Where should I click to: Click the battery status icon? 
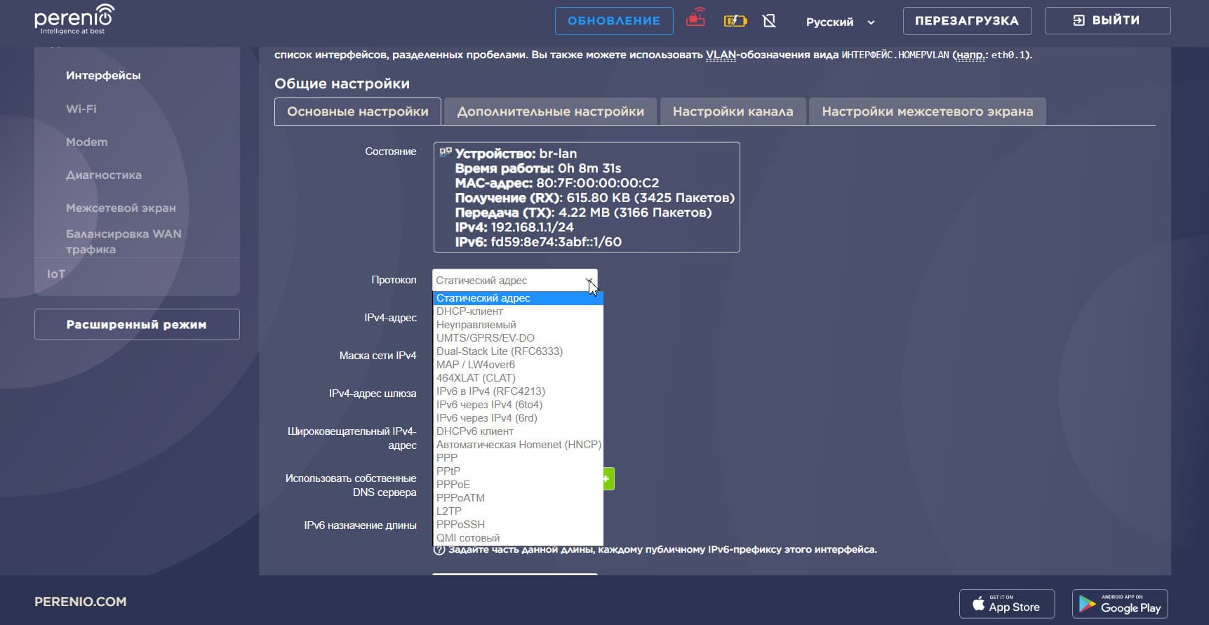coord(735,21)
